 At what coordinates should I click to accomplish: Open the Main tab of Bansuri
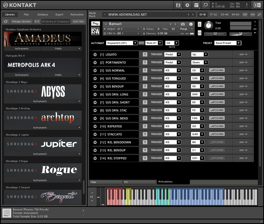point(106,182)
